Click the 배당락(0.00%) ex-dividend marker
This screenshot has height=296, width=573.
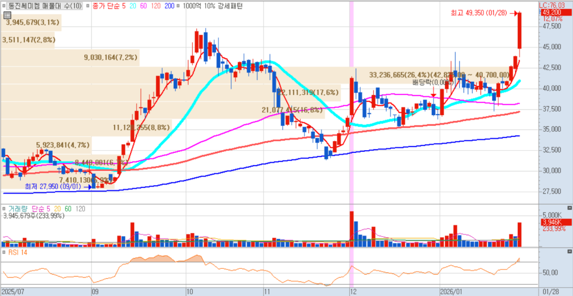tap(434, 82)
